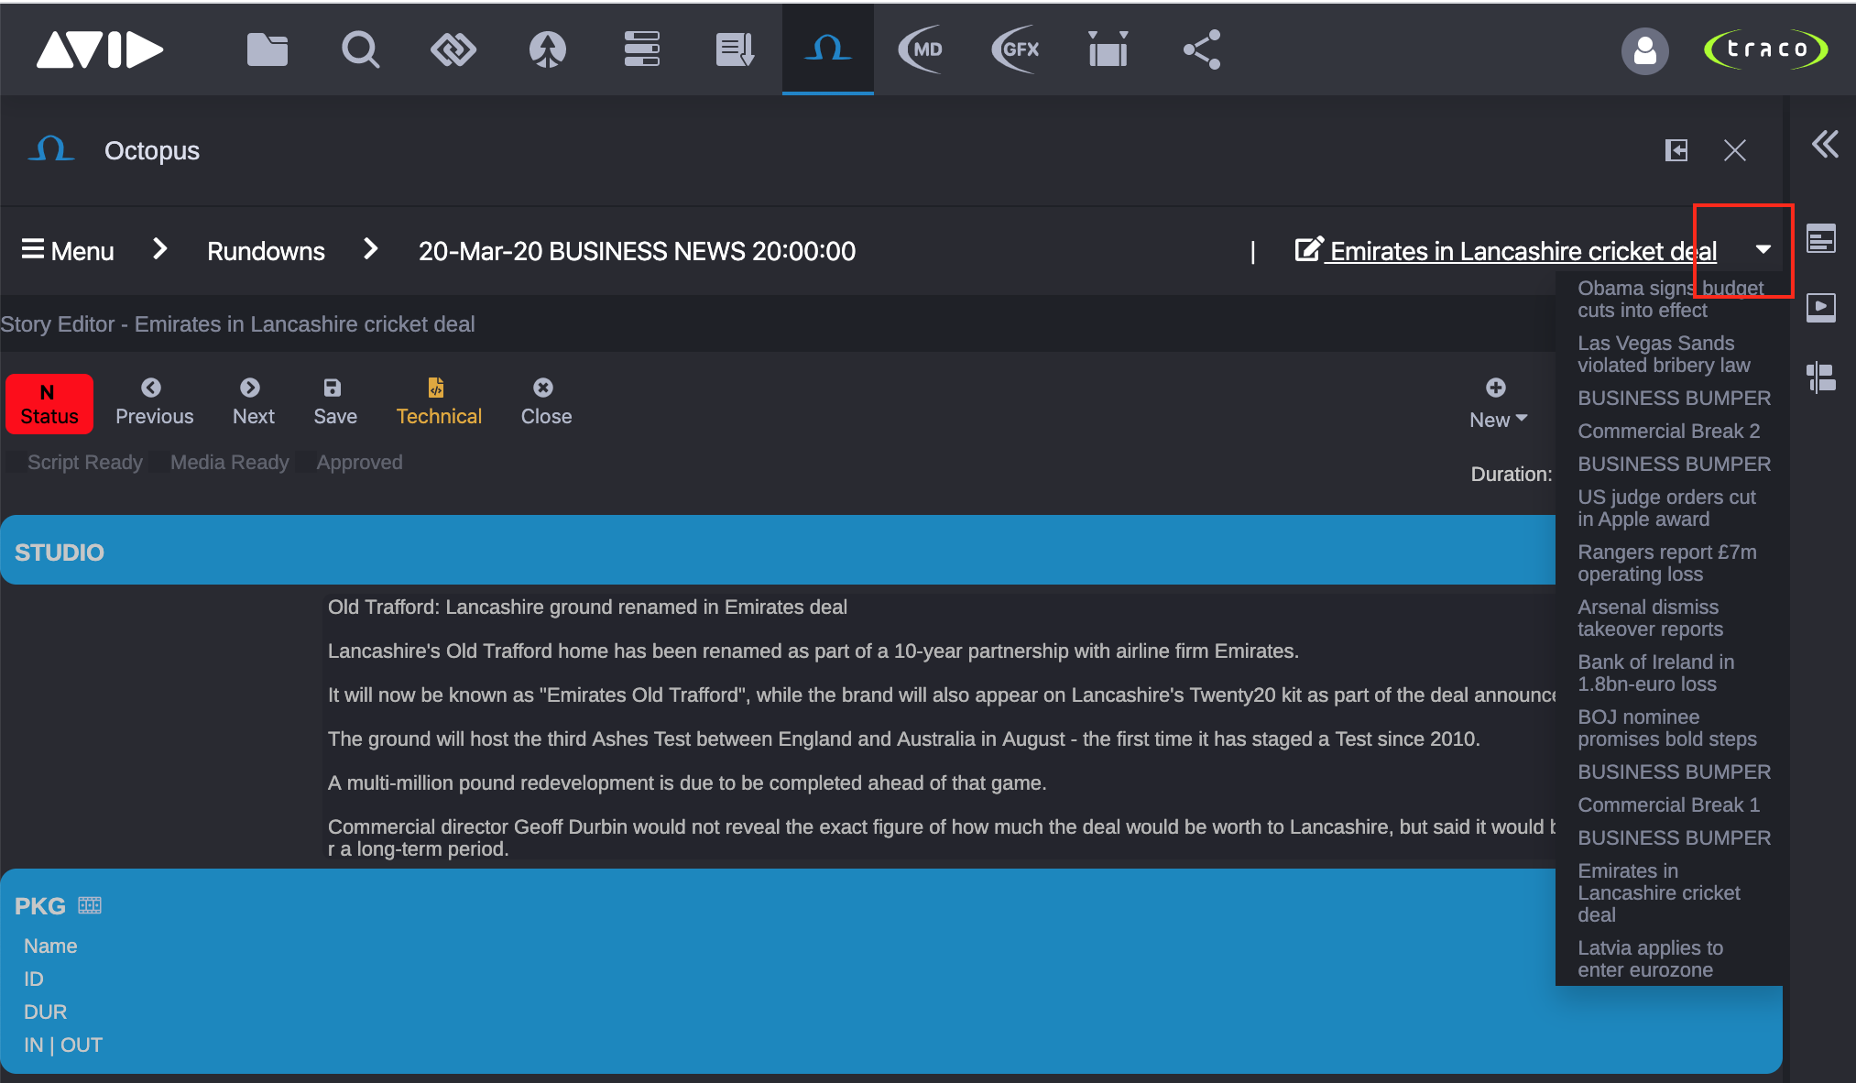Open the MD module icon
The image size is (1856, 1083).
[x=921, y=49]
